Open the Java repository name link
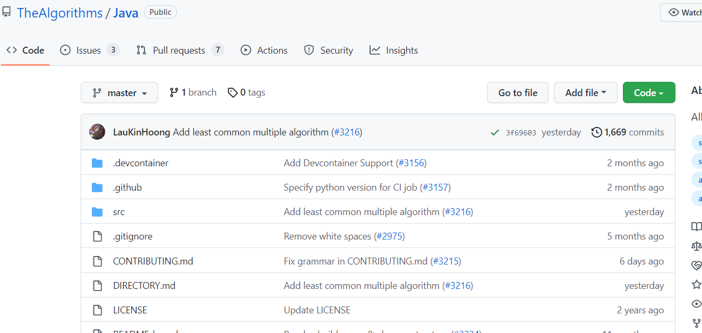The image size is (702, 333). coord(126,13)
